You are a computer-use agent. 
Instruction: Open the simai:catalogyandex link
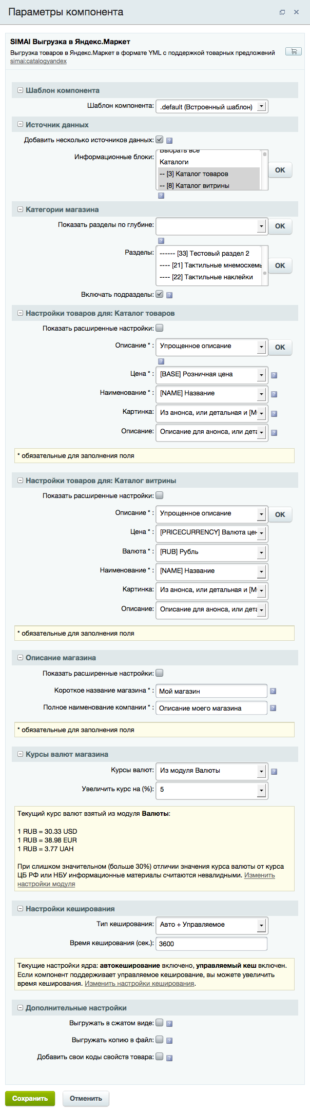(x=38, y=61)
